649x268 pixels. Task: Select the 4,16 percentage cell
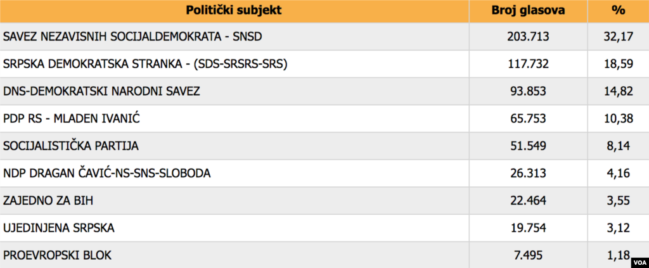(619, 173)
